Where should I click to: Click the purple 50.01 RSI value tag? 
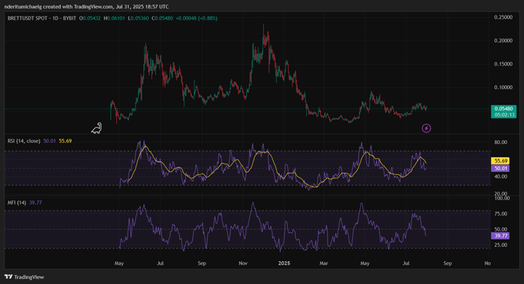tap(500, 169)
